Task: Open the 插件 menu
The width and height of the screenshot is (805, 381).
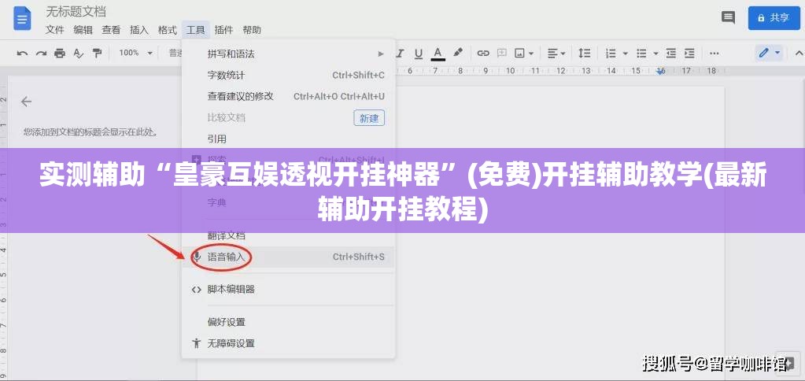Action: (x=223, y=30)
